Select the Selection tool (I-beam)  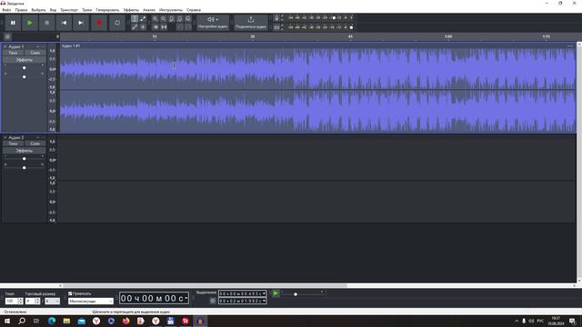(x=135, y=18)
